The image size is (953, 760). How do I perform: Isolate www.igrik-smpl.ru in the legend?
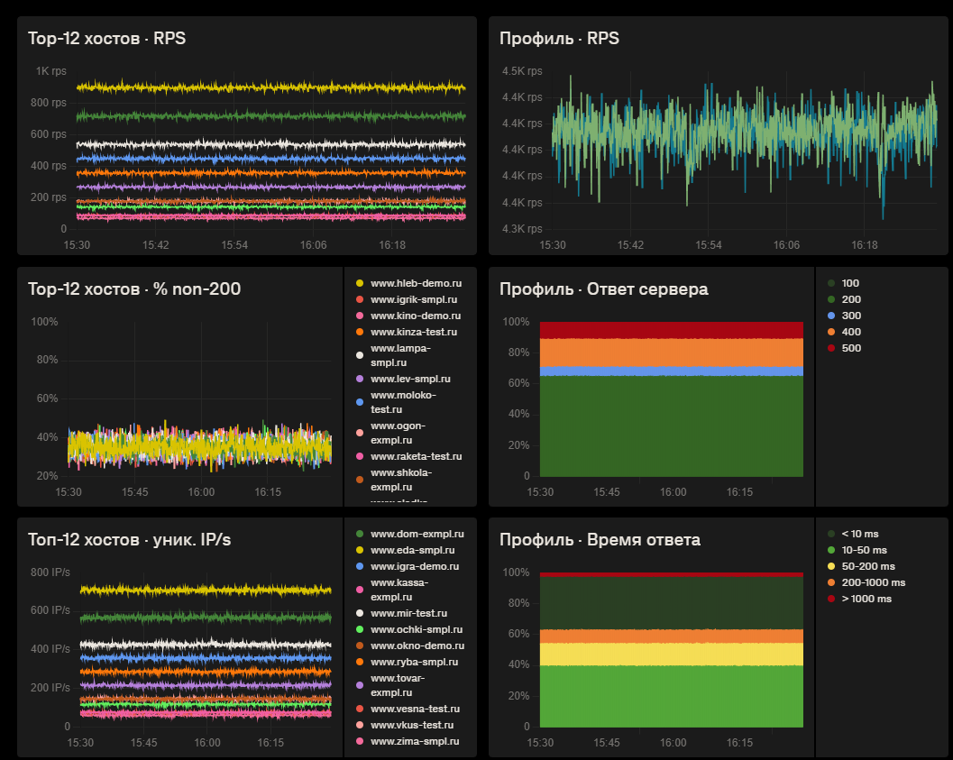(413, 299)
